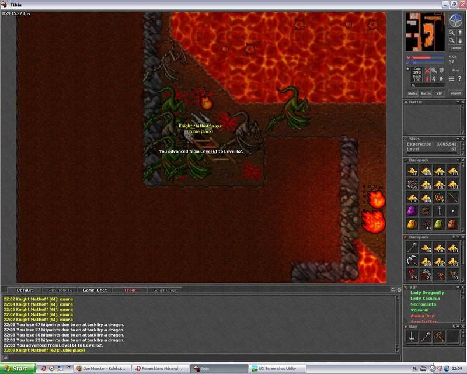Select stand-while-fighting mode (red figure)
467x374 pixels.
coord(427,78)
